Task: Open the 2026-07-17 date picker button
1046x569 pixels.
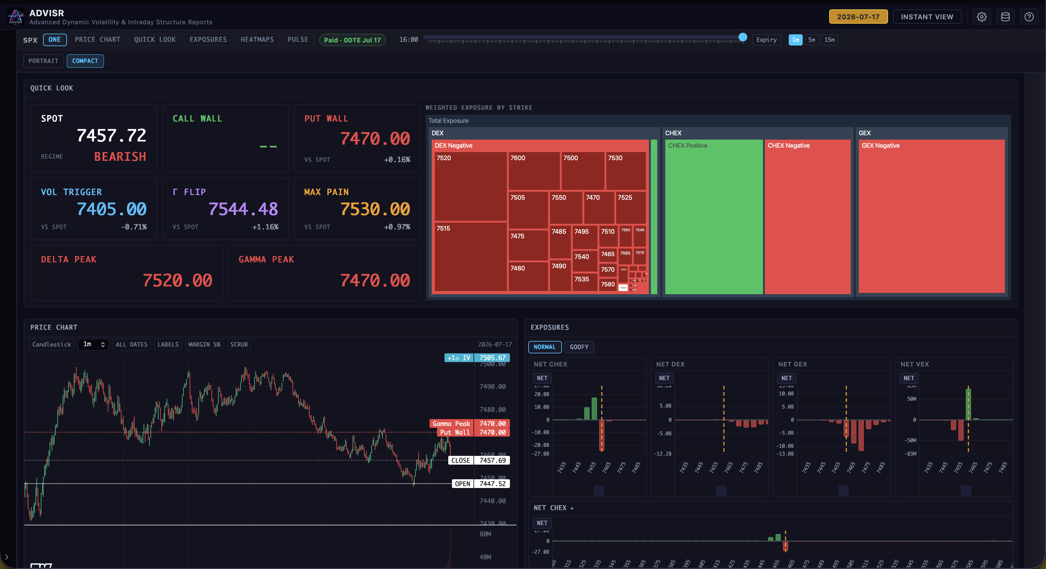Action: [858, 17]
